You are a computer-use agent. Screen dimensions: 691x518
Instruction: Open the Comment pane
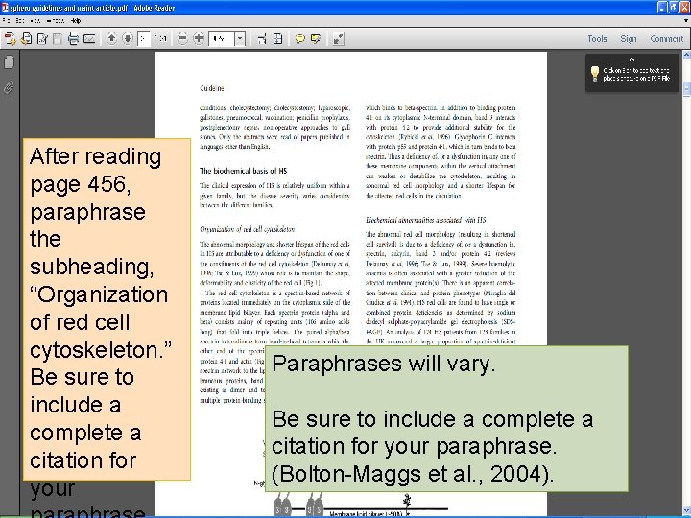[666, 38]
